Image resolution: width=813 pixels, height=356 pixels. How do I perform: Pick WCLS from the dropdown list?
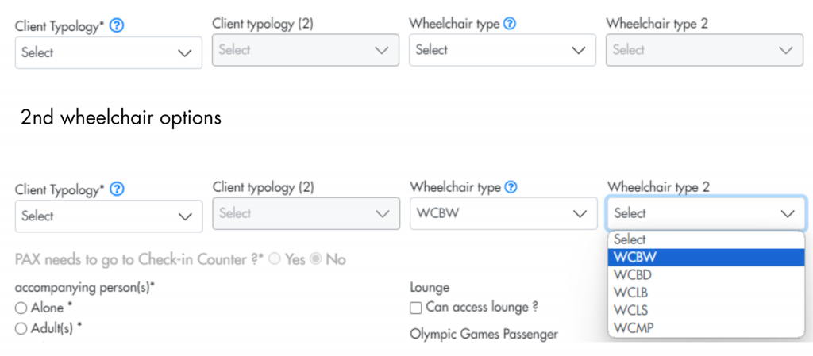click(x=706, y=310)
